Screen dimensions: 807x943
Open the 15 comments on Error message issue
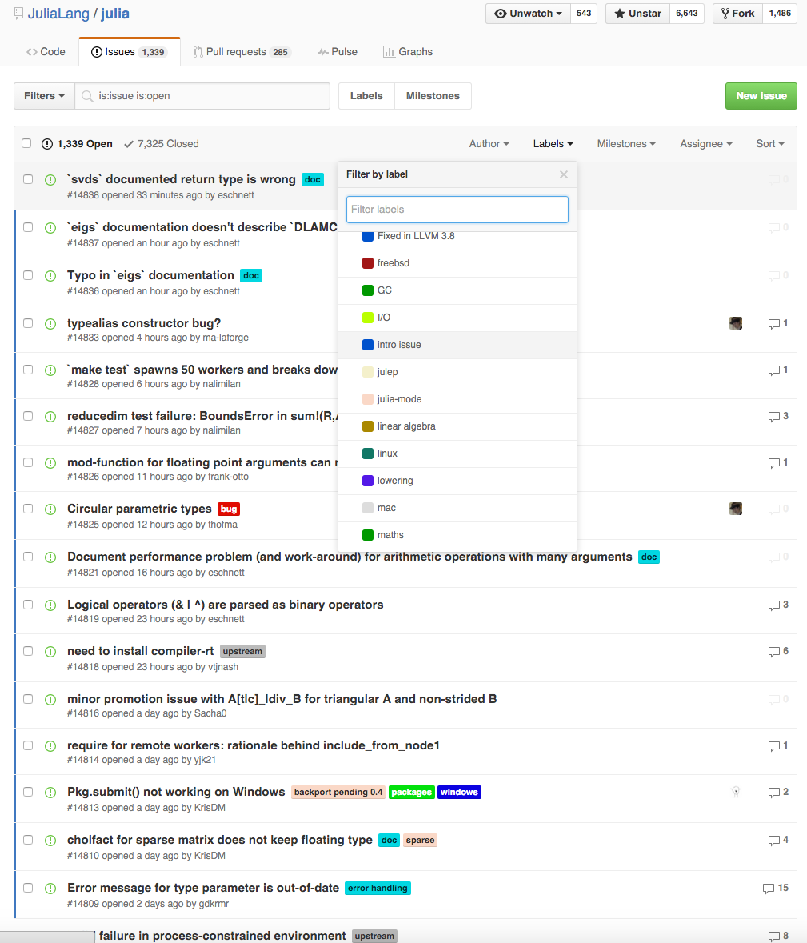click(775, 889)
